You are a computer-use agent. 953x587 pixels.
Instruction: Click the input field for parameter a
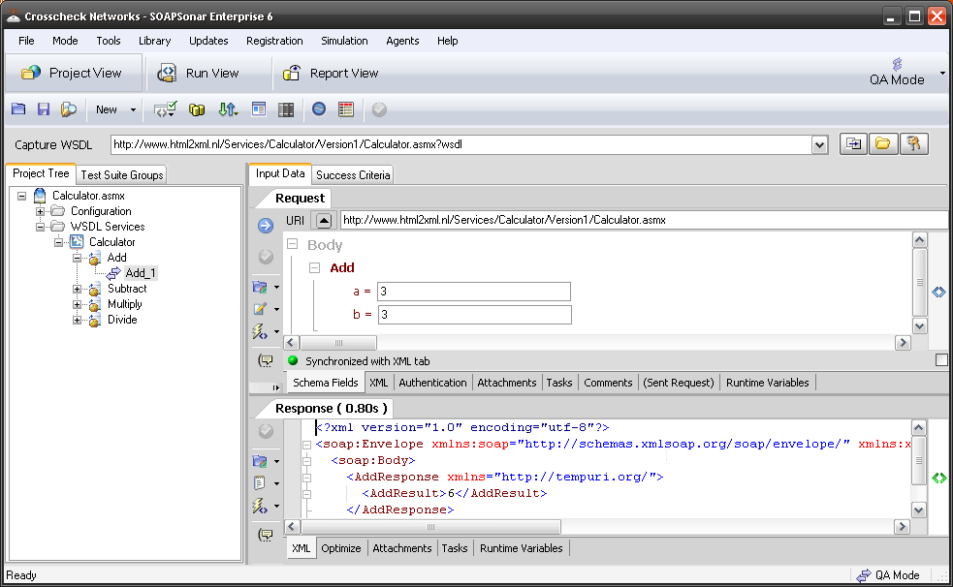[473, 292]
